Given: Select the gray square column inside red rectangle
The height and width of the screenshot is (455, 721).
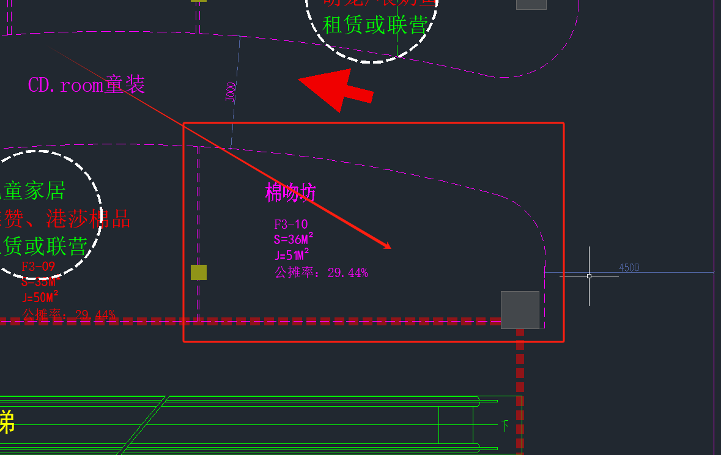Looking at the screenshot, I should tap(520, 310).
